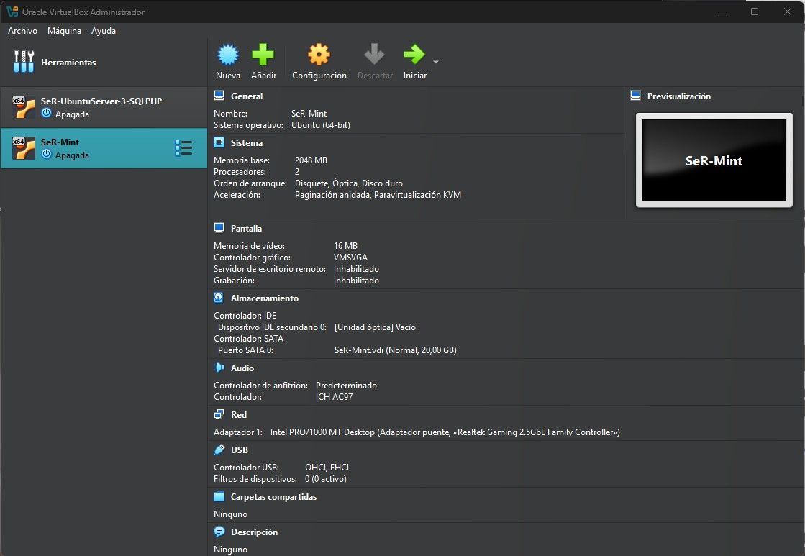
Task: Click the SeR-Mint preview thumbnail
Action: coord(714,160)
